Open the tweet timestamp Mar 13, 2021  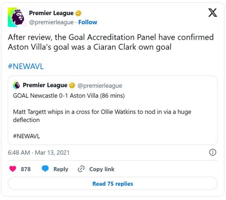point(39,153)
